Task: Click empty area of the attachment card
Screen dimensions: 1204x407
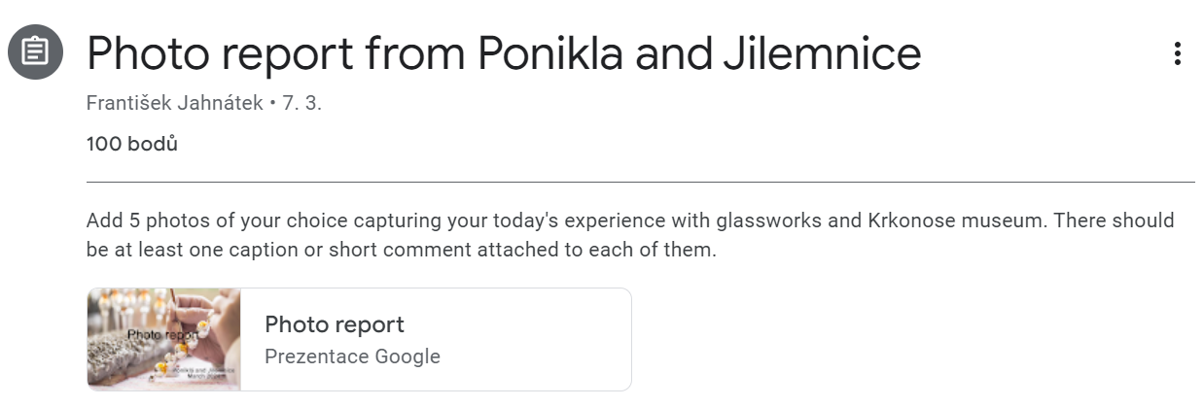Action: [545, 339]
